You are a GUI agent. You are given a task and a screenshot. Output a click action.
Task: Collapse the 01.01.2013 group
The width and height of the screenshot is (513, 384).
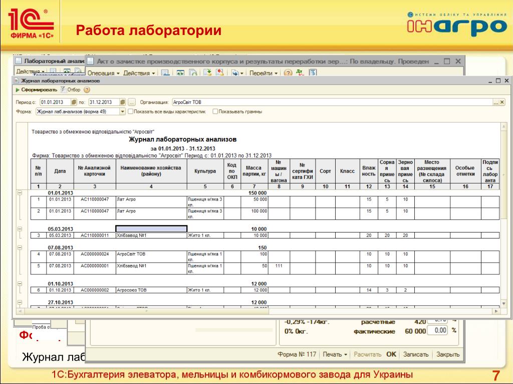pyautogui.click(x=20, y=193)
